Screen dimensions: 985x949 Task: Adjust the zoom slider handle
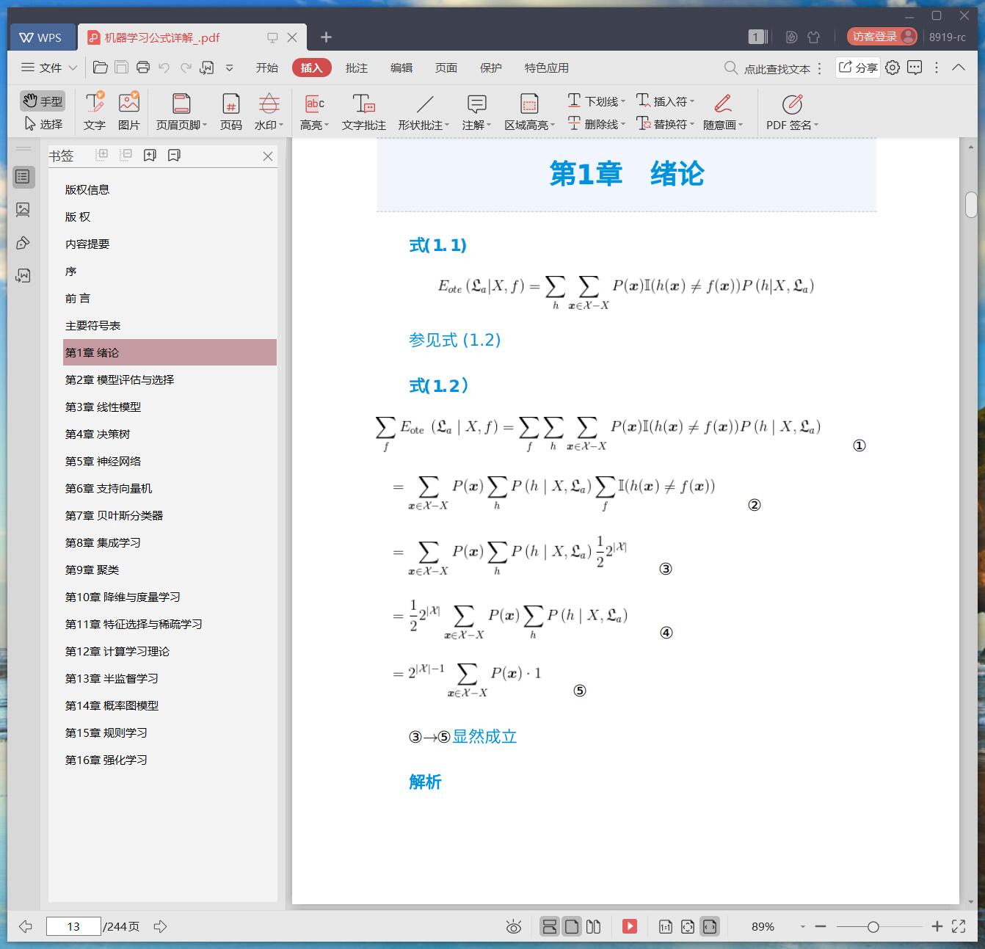[873, 927]
